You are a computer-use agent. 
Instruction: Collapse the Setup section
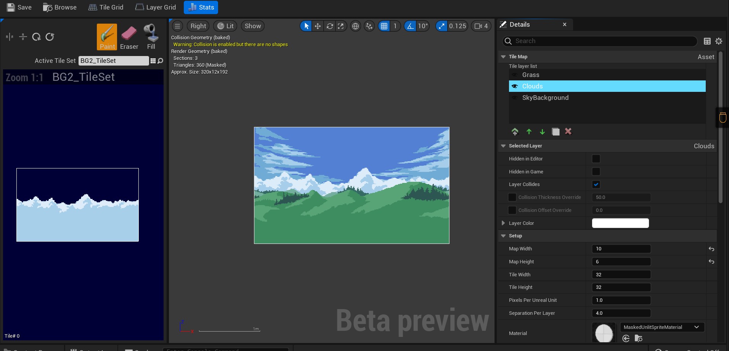coord(503,236)
